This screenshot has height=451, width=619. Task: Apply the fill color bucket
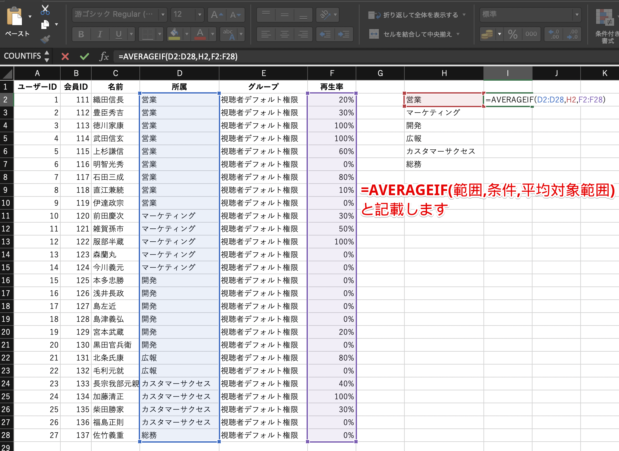click(x=174, y=34)
